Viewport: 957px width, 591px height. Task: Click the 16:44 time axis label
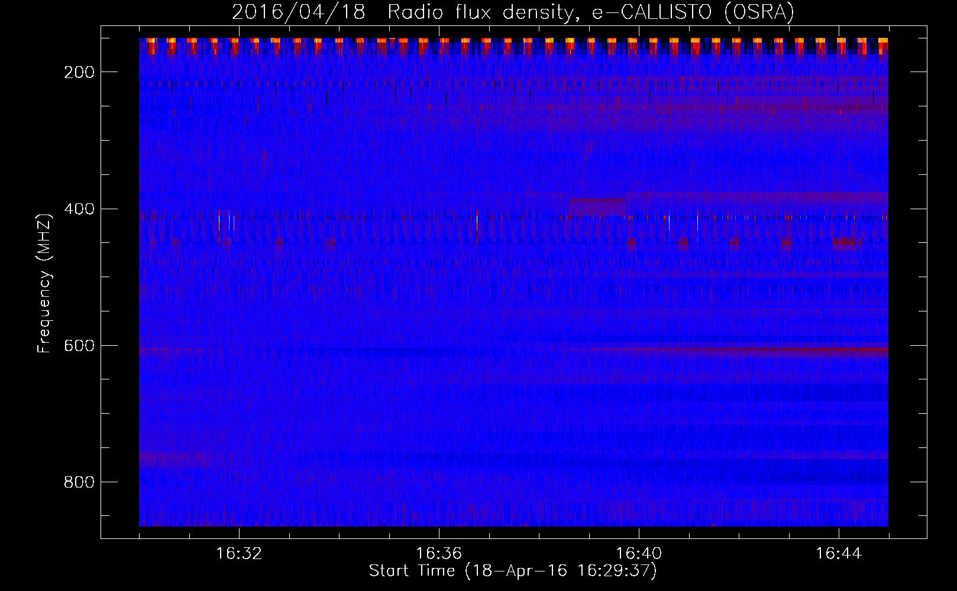(x=839, y=554)
